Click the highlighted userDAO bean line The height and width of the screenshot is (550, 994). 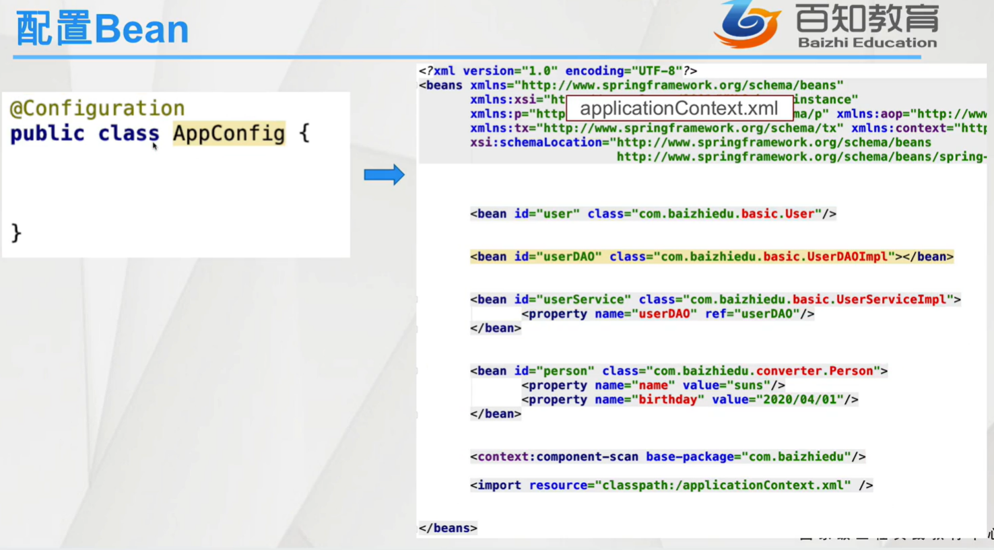[x=712, y=256]
